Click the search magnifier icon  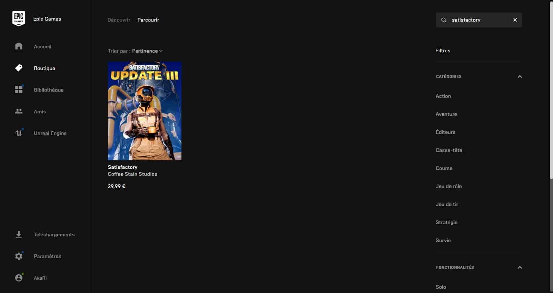[x=444, y=20]
